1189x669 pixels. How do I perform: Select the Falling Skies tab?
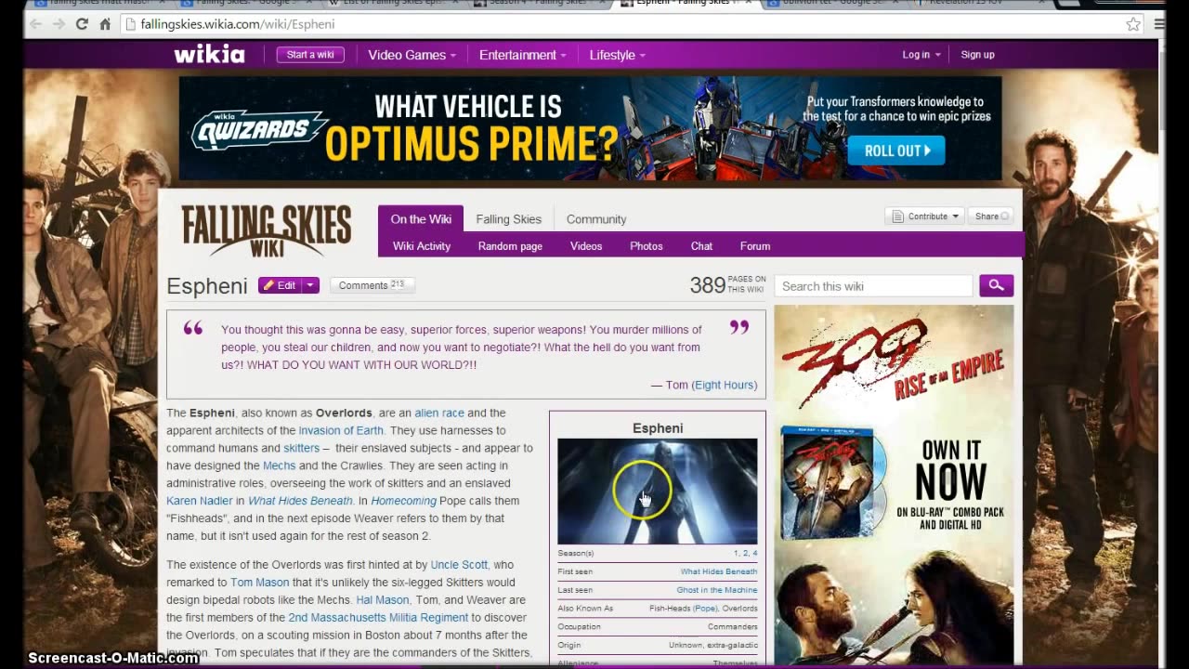[x=508, y=219]
